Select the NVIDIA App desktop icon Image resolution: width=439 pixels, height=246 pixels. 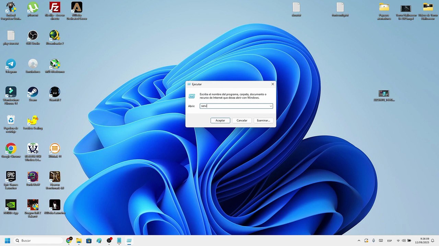[11, 207]
